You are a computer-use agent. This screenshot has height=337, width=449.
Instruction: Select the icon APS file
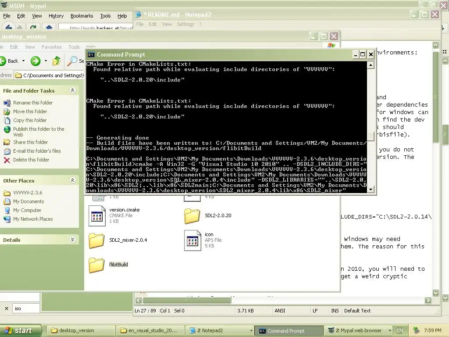point(192,240)
